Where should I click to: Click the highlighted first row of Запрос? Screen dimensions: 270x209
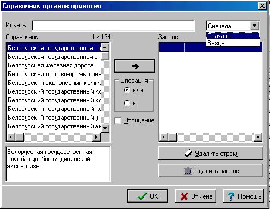211,47
